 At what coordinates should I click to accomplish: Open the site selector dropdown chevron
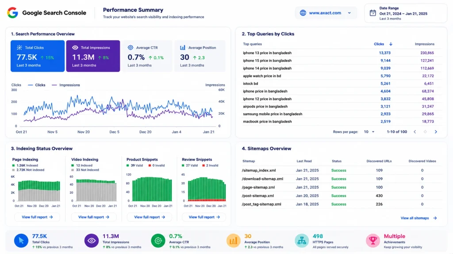point(349,13)
